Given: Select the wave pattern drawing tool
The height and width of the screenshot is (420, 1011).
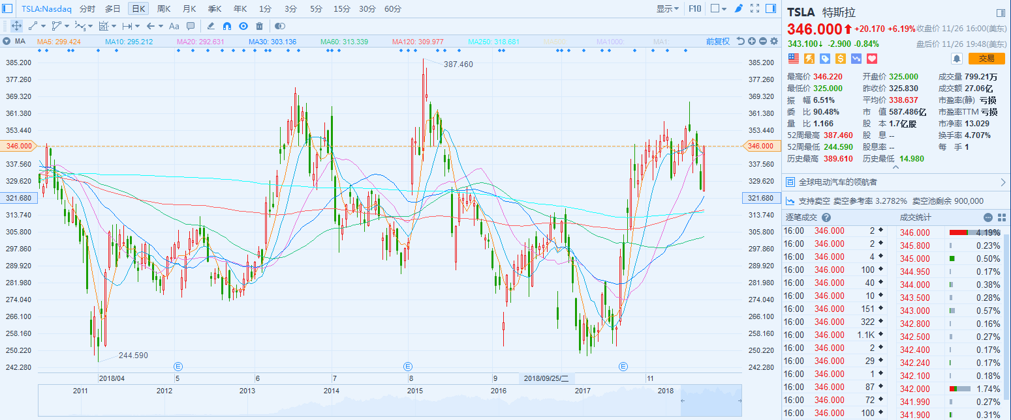Looking at the screenshot, I should pos(80,26).
